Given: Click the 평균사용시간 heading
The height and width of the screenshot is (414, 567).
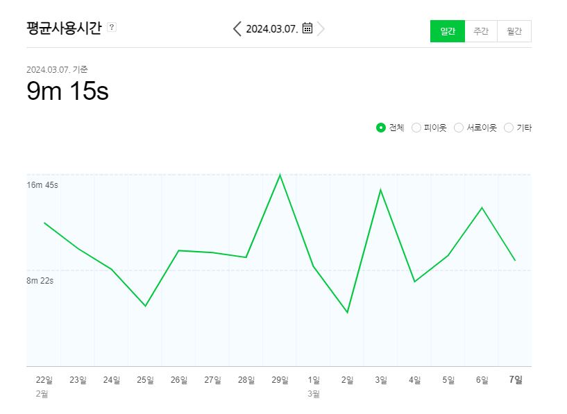Looking at the screenshot, I should [x=64, y=28].
